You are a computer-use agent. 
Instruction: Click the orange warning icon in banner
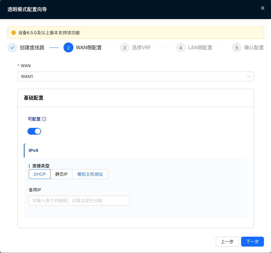[13, 33]
